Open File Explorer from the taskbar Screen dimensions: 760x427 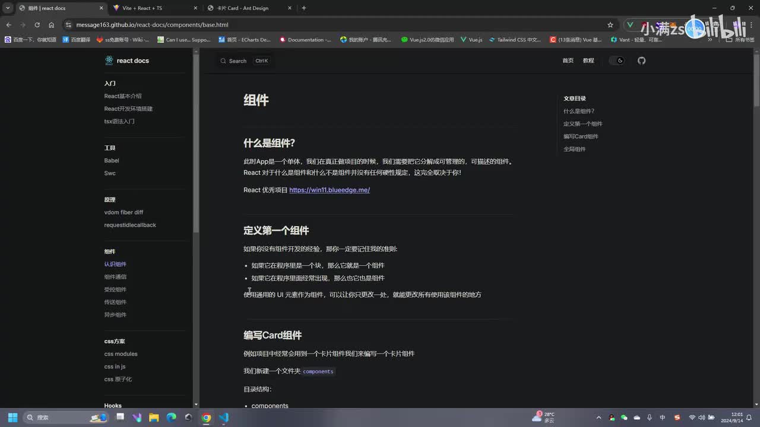pyautogui.click(x=154, y=418)
